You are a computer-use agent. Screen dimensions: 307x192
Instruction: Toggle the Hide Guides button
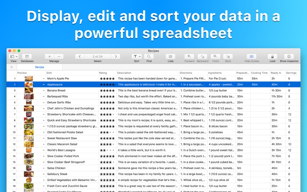252,56
